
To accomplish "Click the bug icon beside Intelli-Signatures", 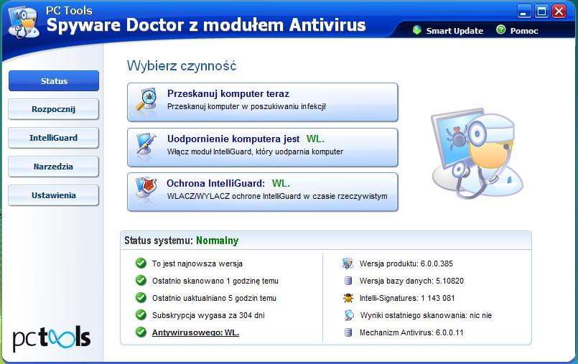I will pos(348,298).
